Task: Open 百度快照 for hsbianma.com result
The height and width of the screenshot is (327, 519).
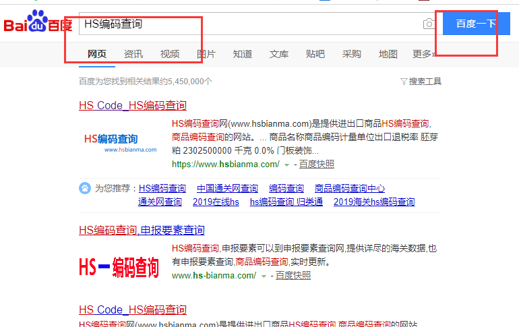Action: tap(316, 164)
